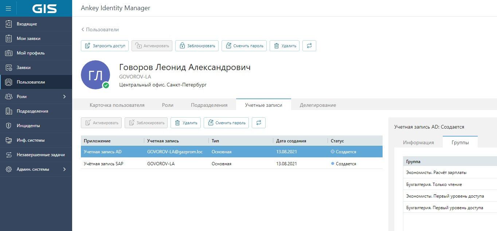Click the Роли people icon
Screen dimensions: 497x231
click(9, 97)
